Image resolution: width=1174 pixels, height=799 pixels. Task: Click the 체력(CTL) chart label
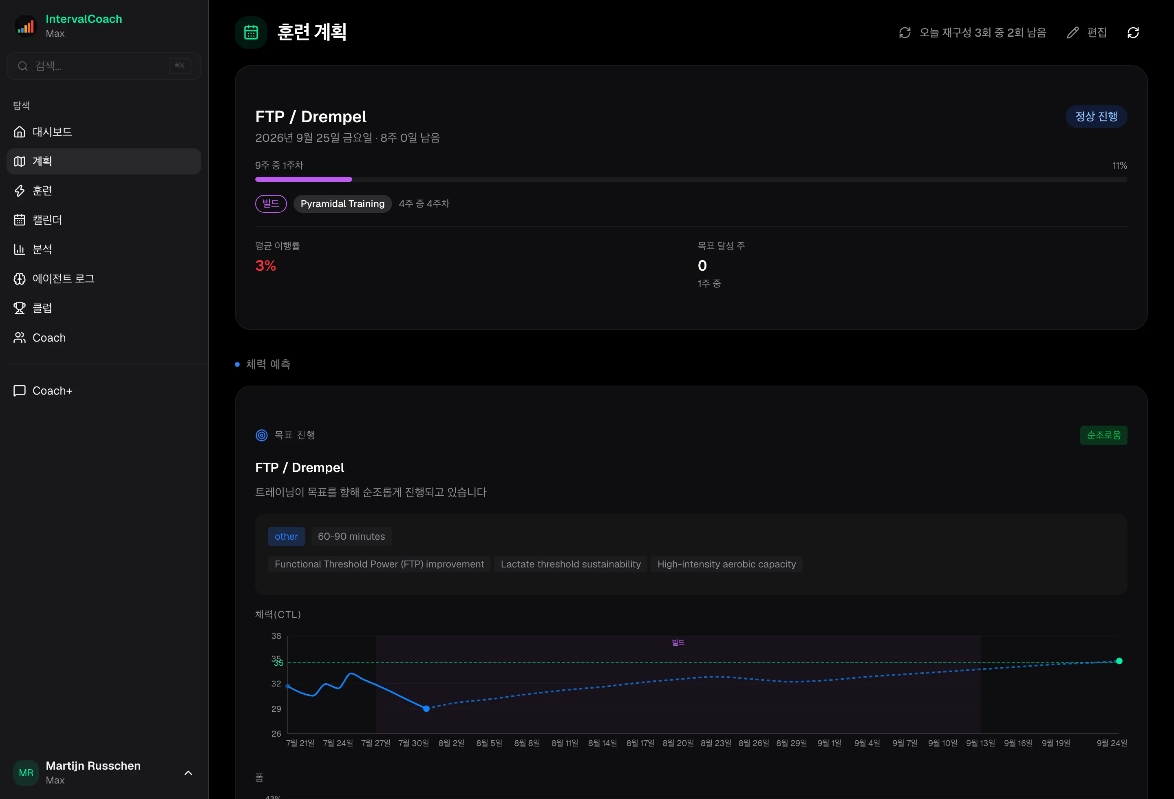278,614
